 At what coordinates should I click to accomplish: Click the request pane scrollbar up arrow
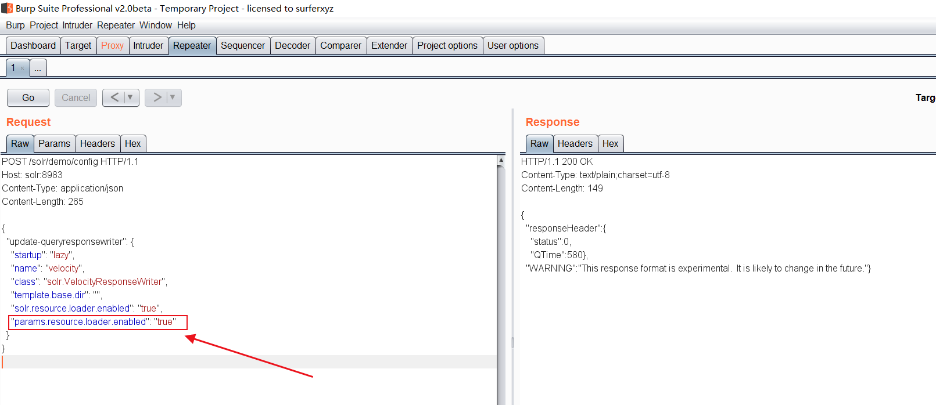click(x=501, y=160)
